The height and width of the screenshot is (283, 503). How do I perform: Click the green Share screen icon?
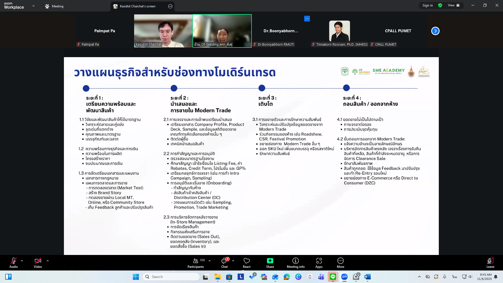[x=270, y=261]
